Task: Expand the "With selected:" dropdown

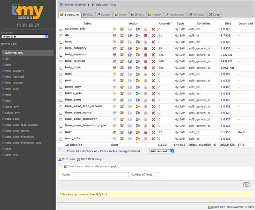Action: [162, 151]
